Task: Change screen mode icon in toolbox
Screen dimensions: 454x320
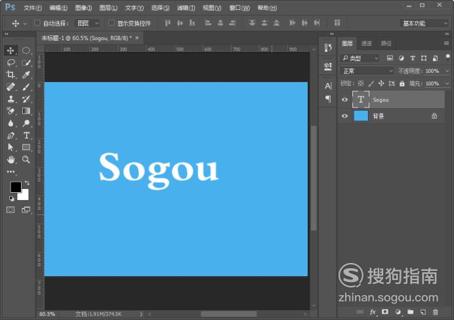Action: coord(26,210)
